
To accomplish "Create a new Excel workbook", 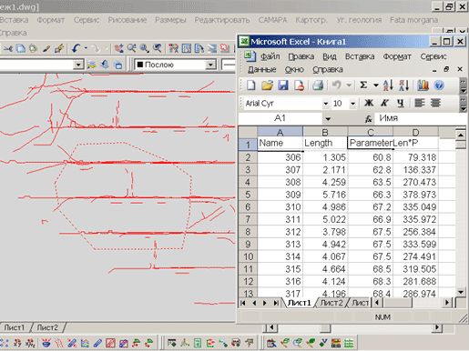I will [251, 85].
